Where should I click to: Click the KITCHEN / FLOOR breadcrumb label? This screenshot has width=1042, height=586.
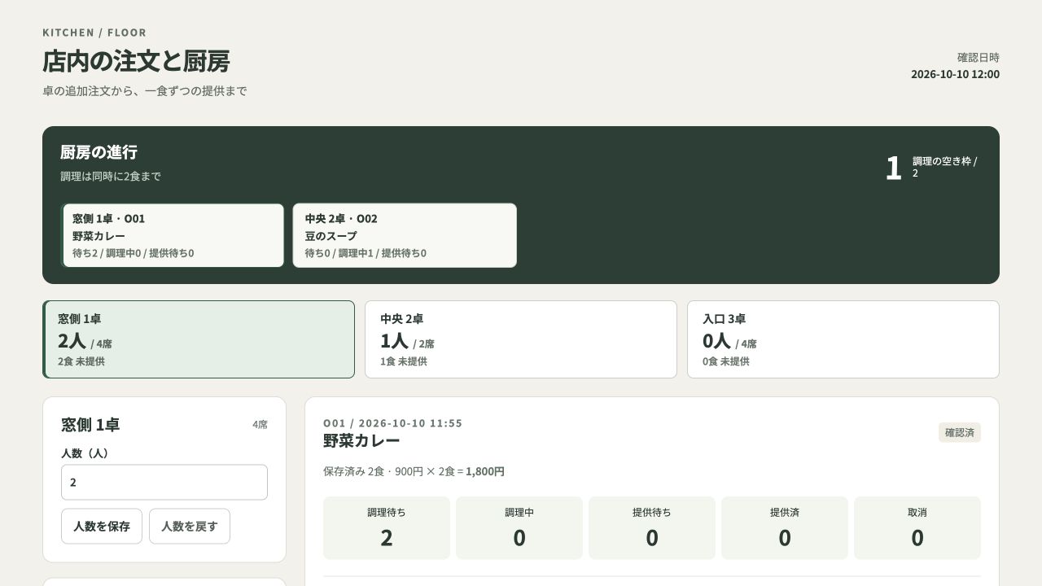(94, 33)
